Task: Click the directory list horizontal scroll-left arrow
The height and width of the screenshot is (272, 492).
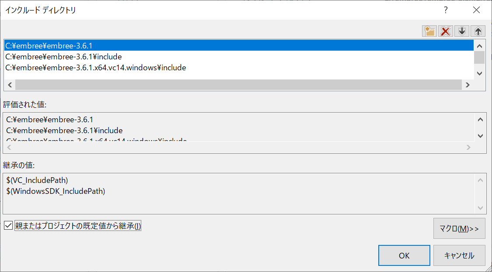Action: point(10,85)
